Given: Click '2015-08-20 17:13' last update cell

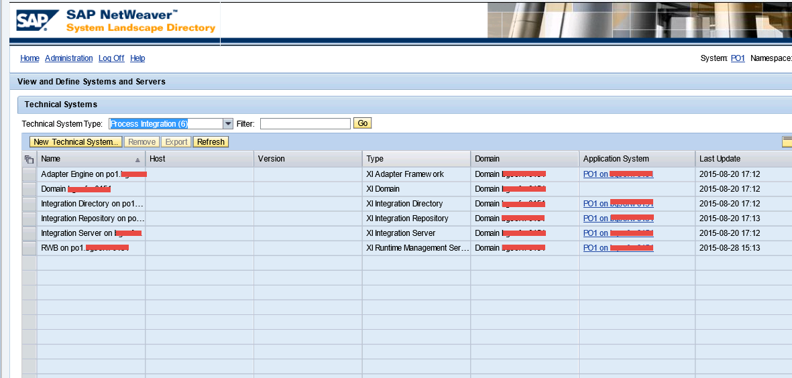Looking at the screenshot, I should point(744,218).
